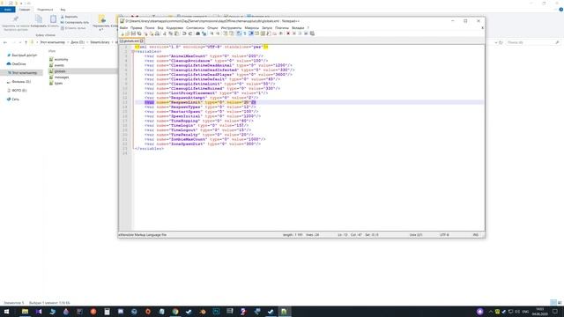Go up one folder in Explorer
The width and height of the screenshot is (564, 317).
[26, 42]
